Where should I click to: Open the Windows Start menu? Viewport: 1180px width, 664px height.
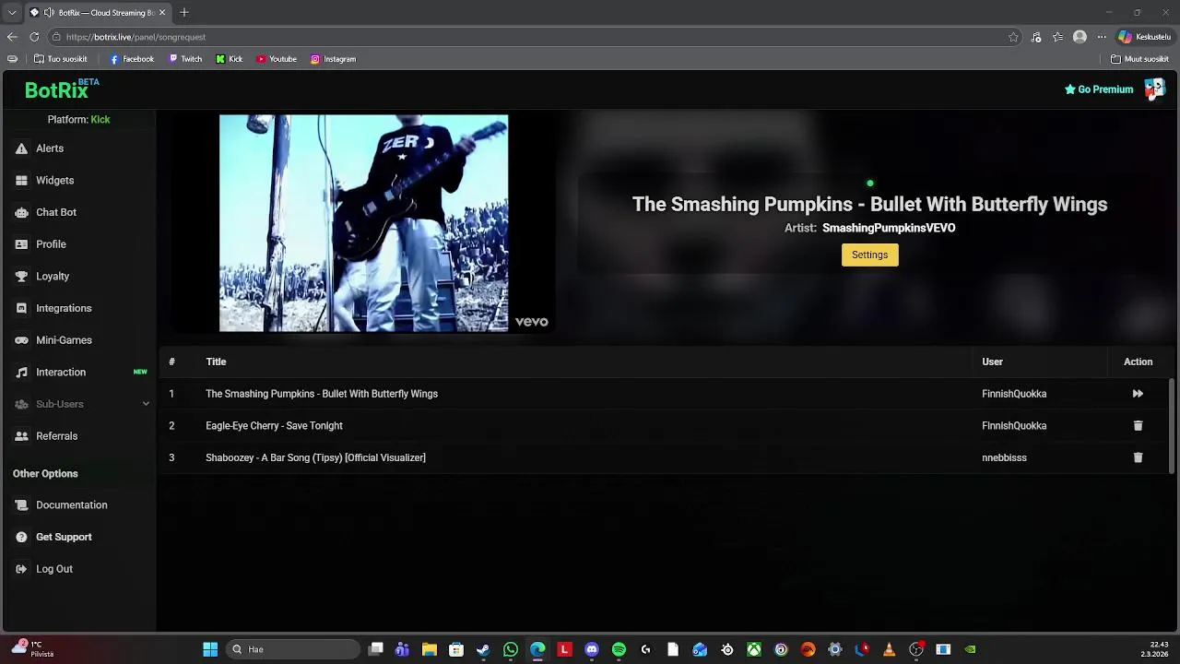pos(210,649)
